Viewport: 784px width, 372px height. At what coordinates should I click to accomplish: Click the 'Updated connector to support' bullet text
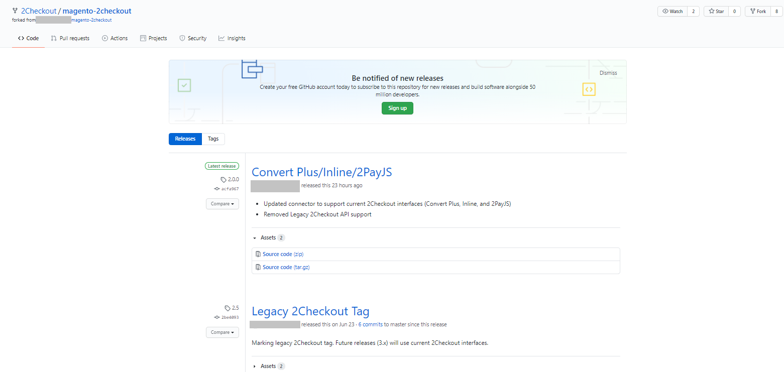point(387,204)
